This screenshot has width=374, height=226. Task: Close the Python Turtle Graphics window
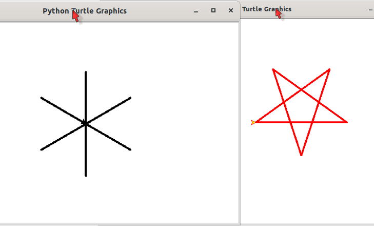click(231, 11)
